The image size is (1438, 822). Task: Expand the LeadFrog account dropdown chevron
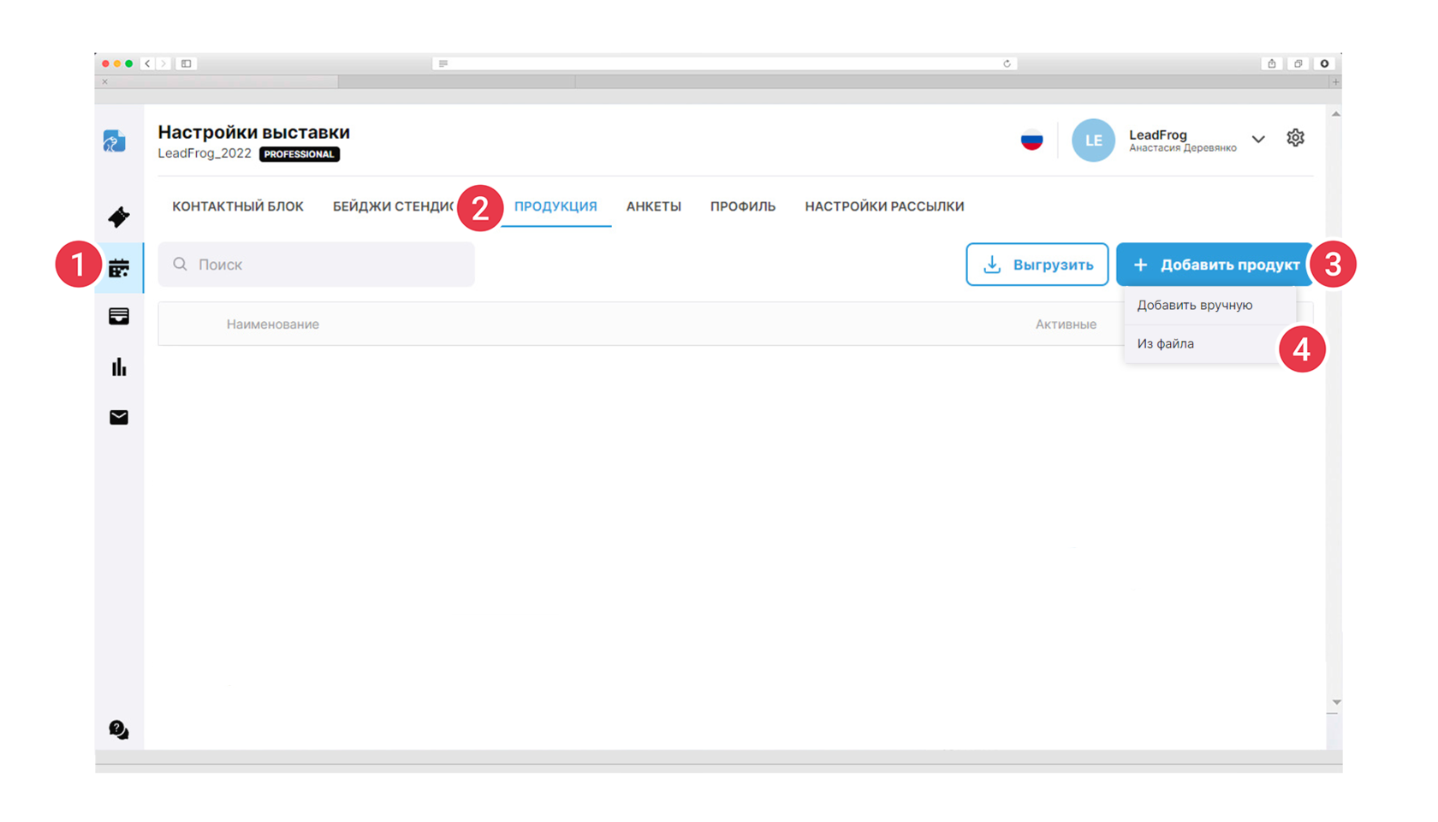click(1258, 140)
